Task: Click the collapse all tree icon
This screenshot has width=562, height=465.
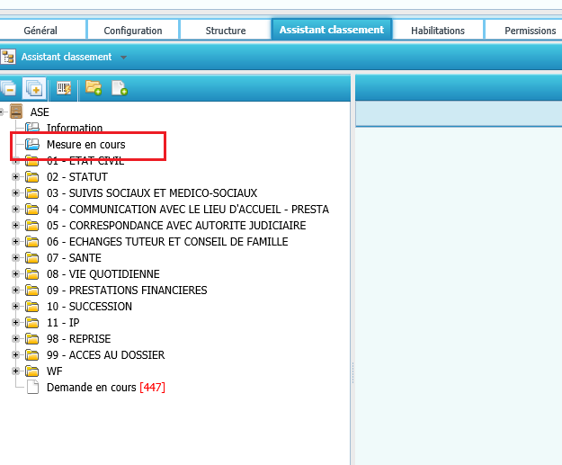Action: 8,88
